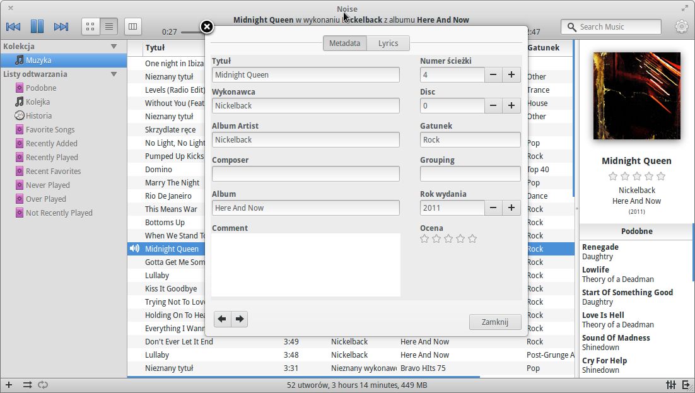Close the metadata dialog with X icon

pos(207,27)
